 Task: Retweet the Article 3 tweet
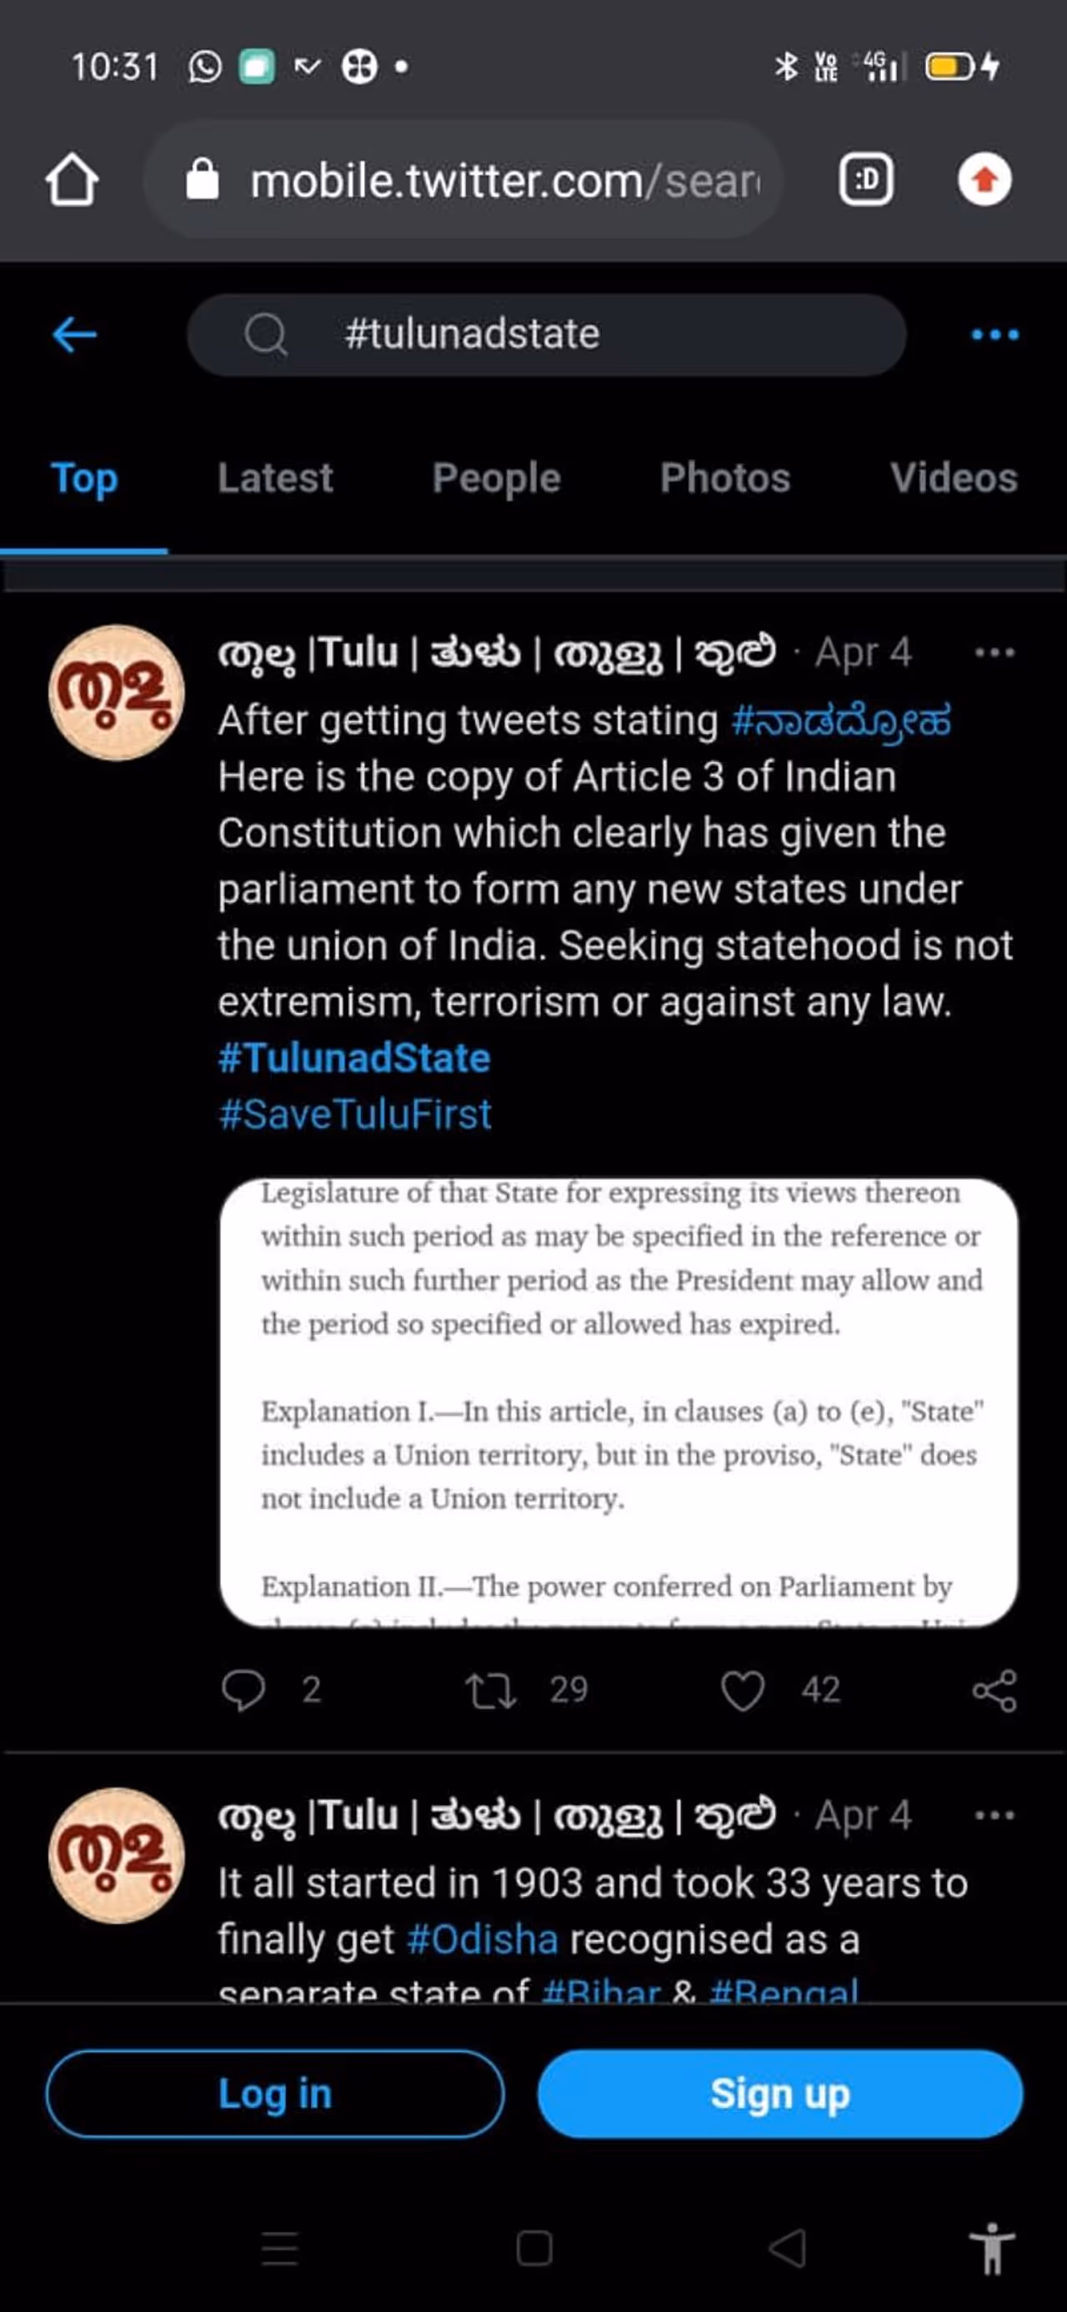click(x=491, y=1690)
